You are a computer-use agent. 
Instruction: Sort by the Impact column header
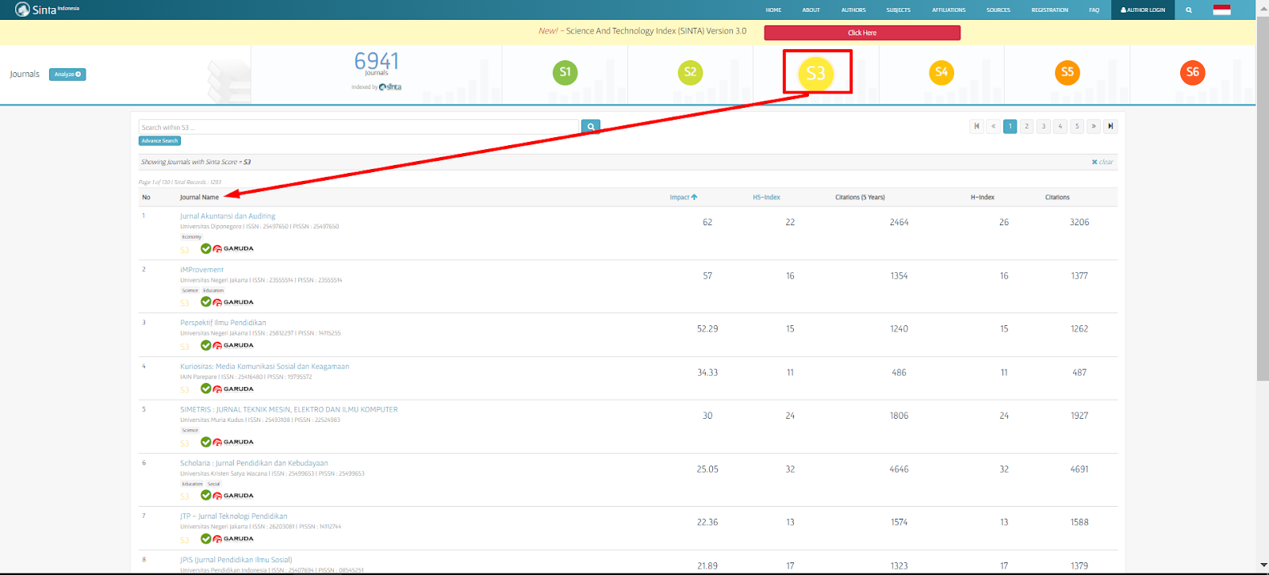(x=683, y=197)
